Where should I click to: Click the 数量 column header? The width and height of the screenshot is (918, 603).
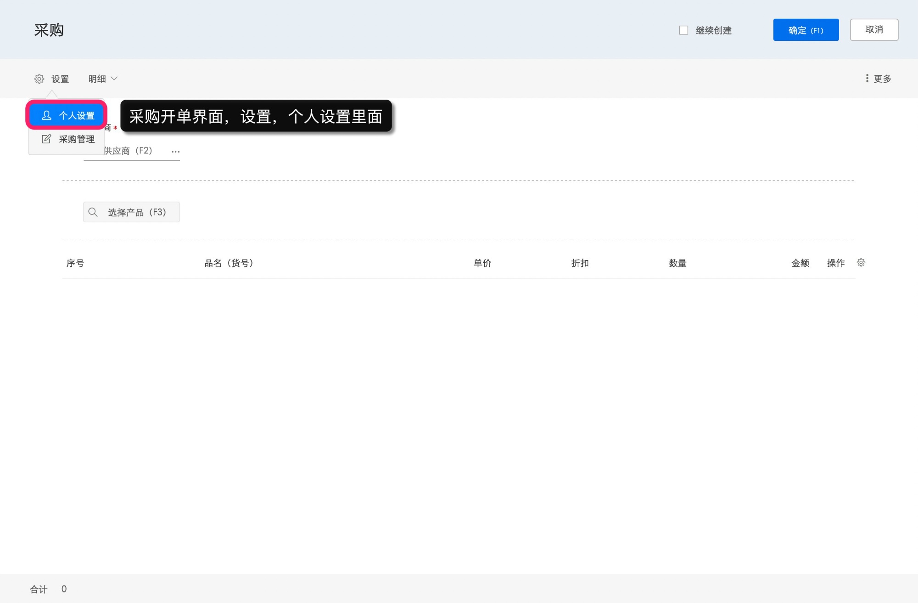[677, 263]
